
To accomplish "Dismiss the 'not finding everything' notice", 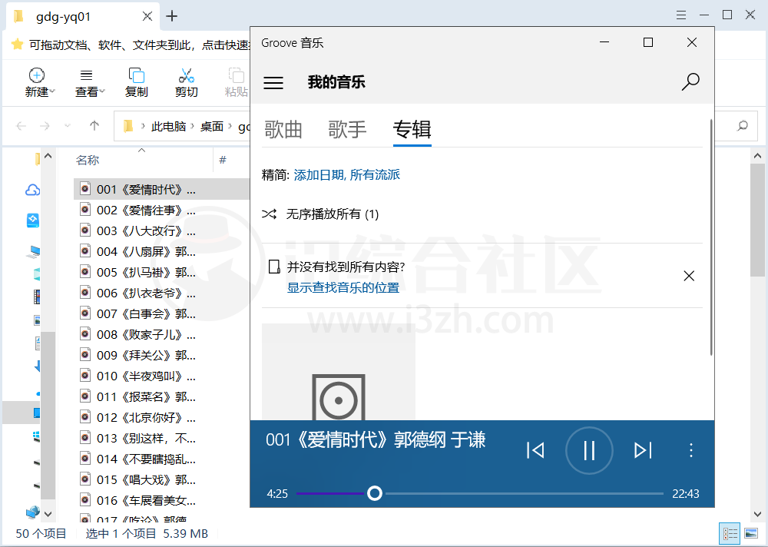I will coord(689,276).
